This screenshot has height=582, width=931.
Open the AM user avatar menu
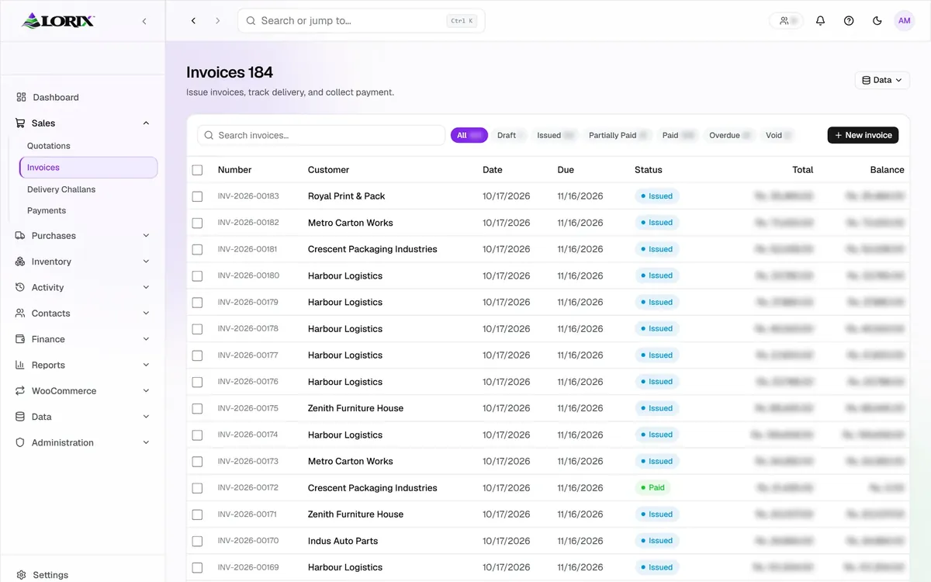pyautogui.click(x=905, y=21)
